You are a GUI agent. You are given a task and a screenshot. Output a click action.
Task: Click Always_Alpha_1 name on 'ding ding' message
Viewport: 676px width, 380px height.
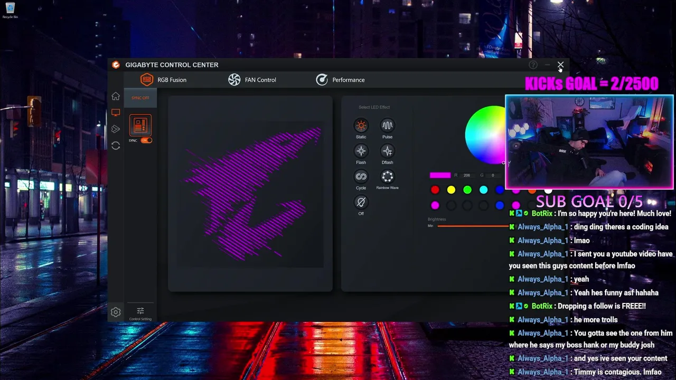(x=543, y=227)
